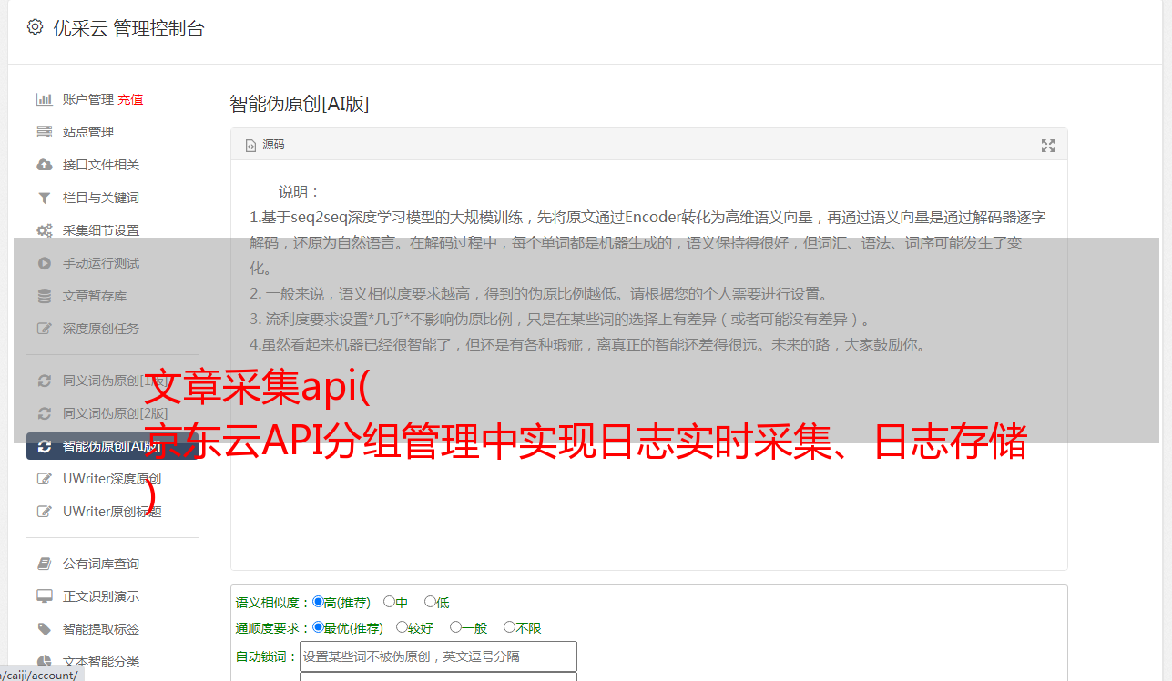Click the edit icon for UWriter原创标题
This screenshot has width=1172, height=681.
[44, 512]
